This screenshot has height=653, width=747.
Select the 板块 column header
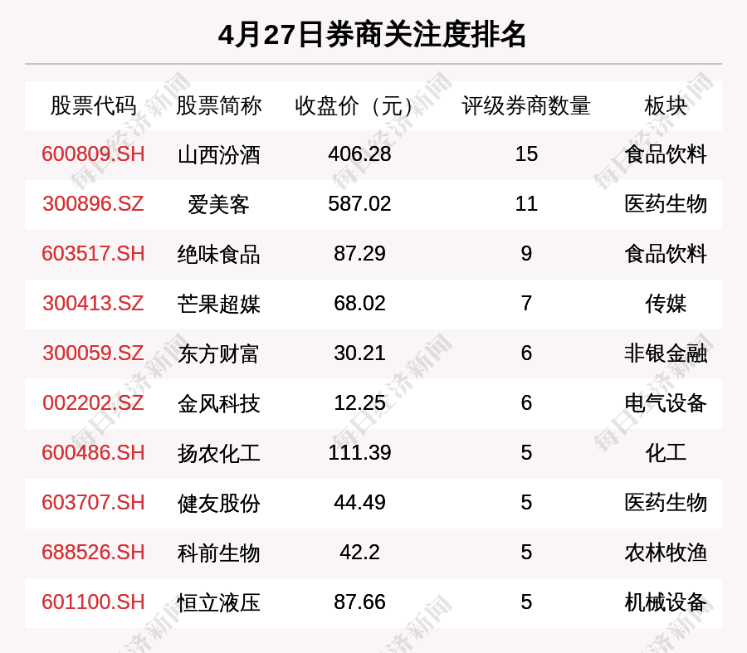tap(666, 105)
